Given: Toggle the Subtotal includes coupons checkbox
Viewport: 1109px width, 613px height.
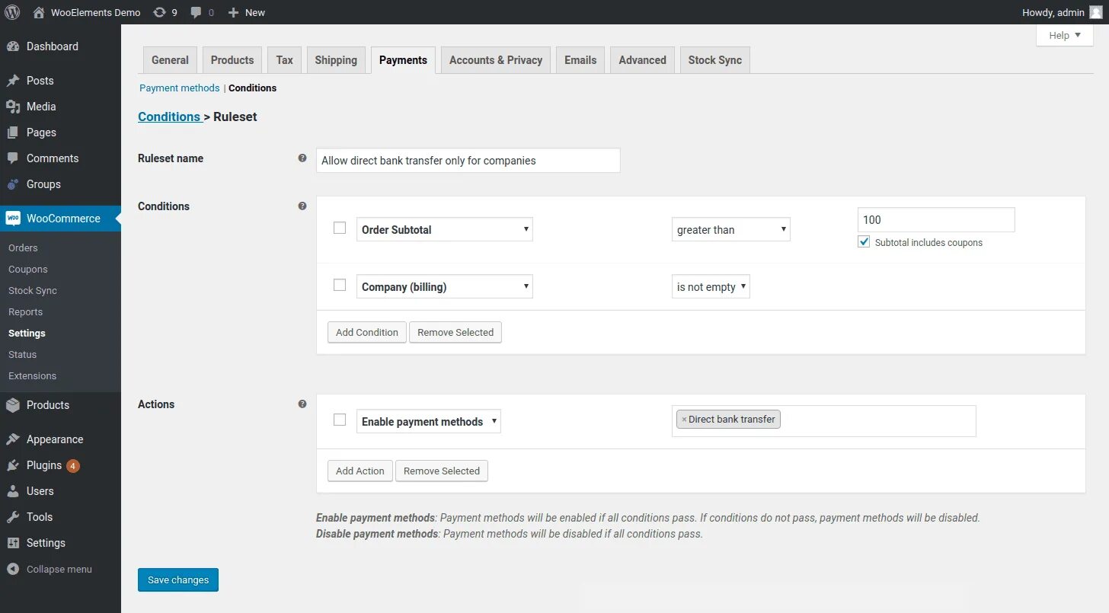Looking at the screenshot, I should 864,242.
